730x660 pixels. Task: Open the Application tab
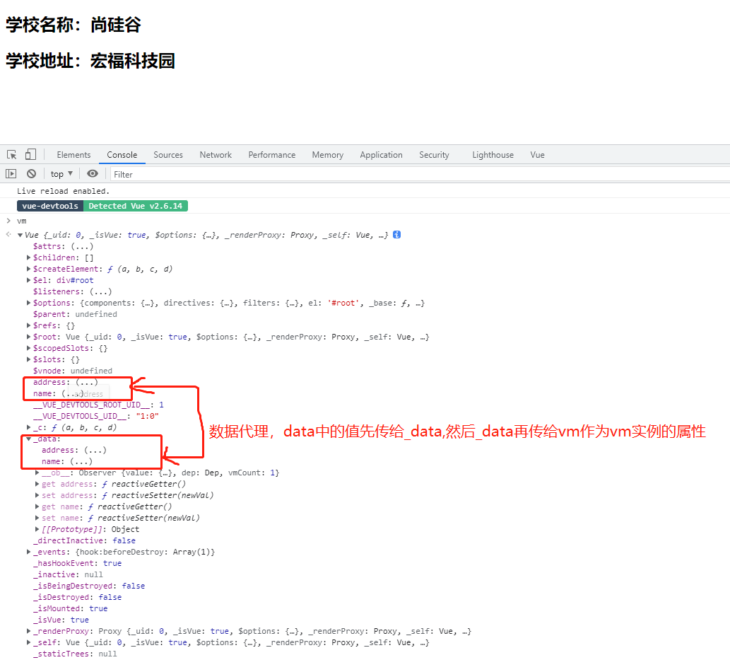point(382,155)
